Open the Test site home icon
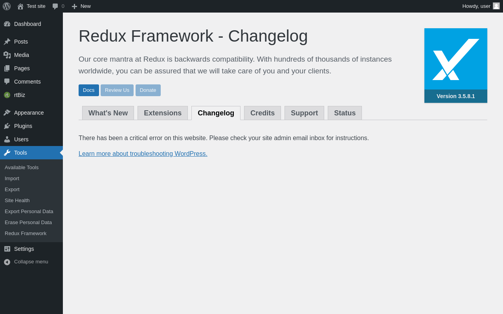 click(20, 6)
